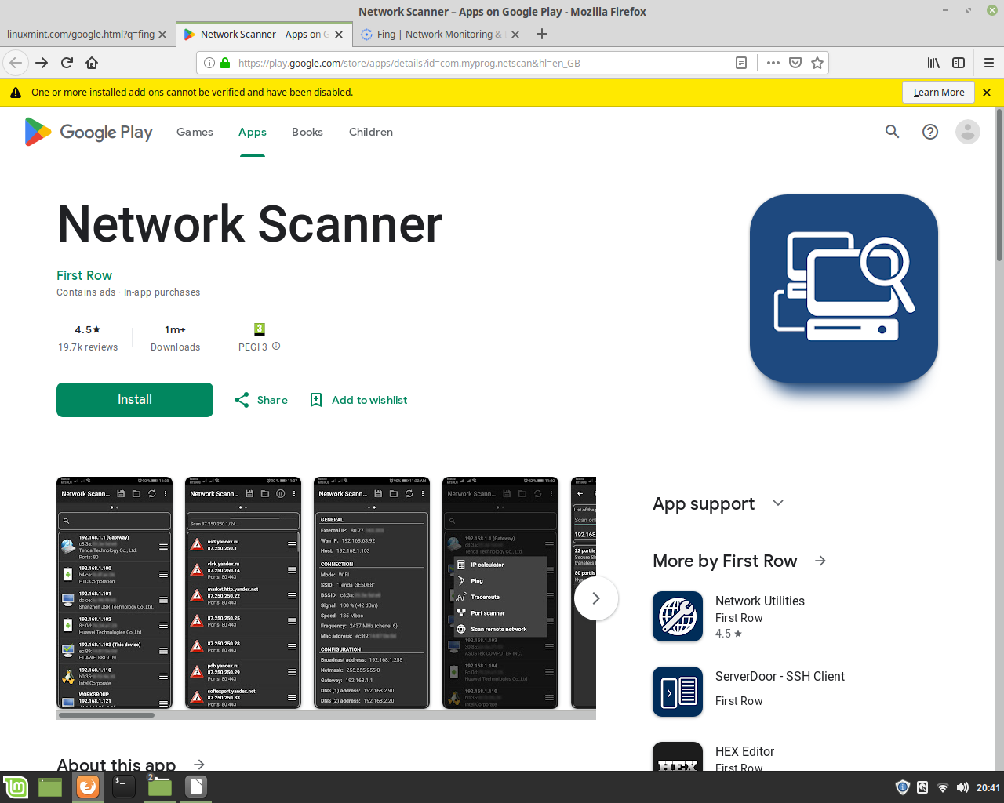Open the Help Centre question mark icon

coord(930,132)
